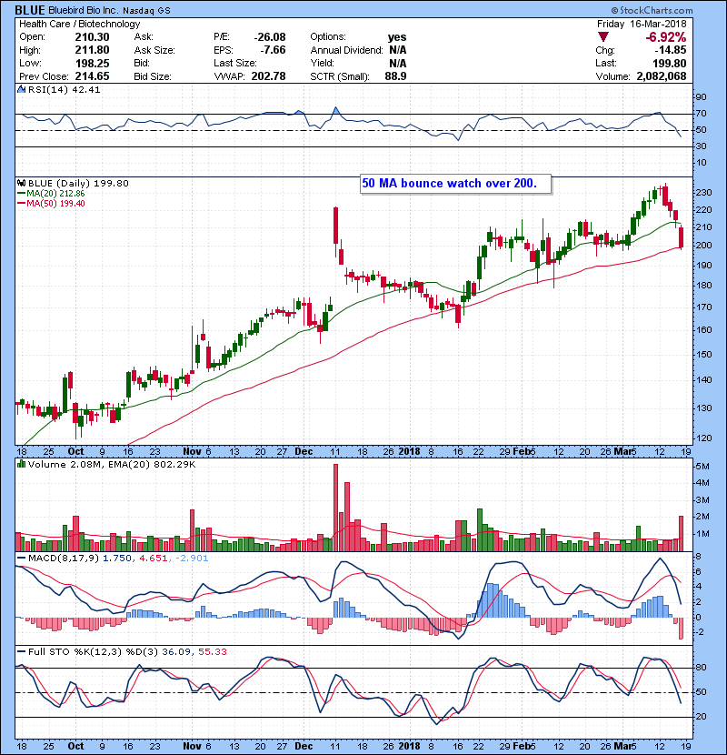Click the Nasdaq GS exchange label
The image size is (727, 755).
(146, 11)
